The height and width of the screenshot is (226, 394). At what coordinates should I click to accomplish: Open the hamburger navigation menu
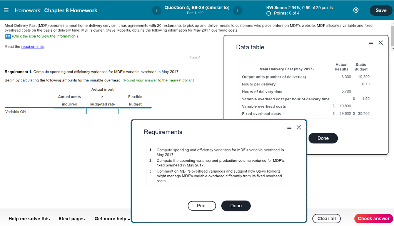tap(7, 10)
